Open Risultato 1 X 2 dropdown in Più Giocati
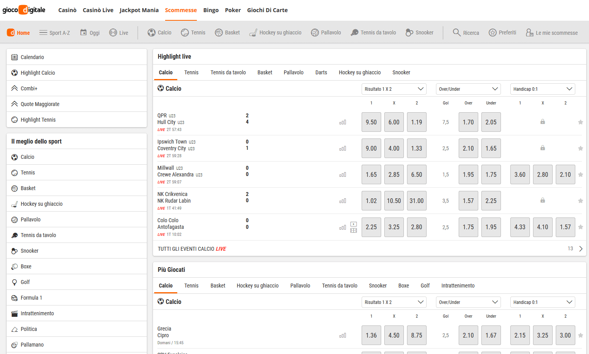Image resolution: width=589 pixels, height=354 pixels. pos(394,302)
